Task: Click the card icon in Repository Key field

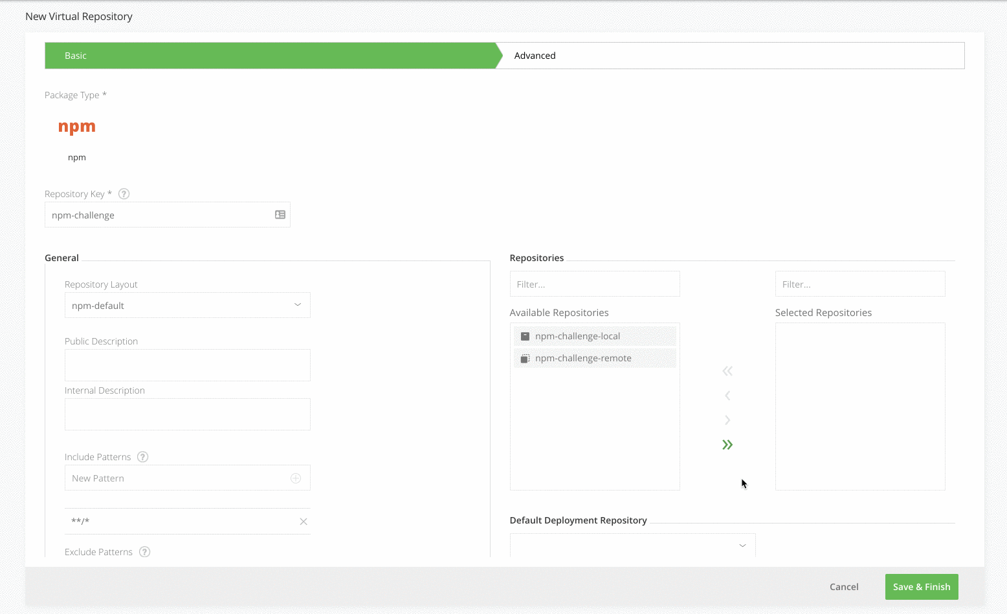Action: point(280,215)
